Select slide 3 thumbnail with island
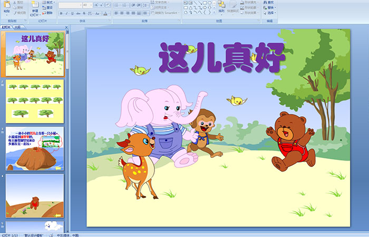This screenshot has height=237, width=369. click(x=35, y=148)
